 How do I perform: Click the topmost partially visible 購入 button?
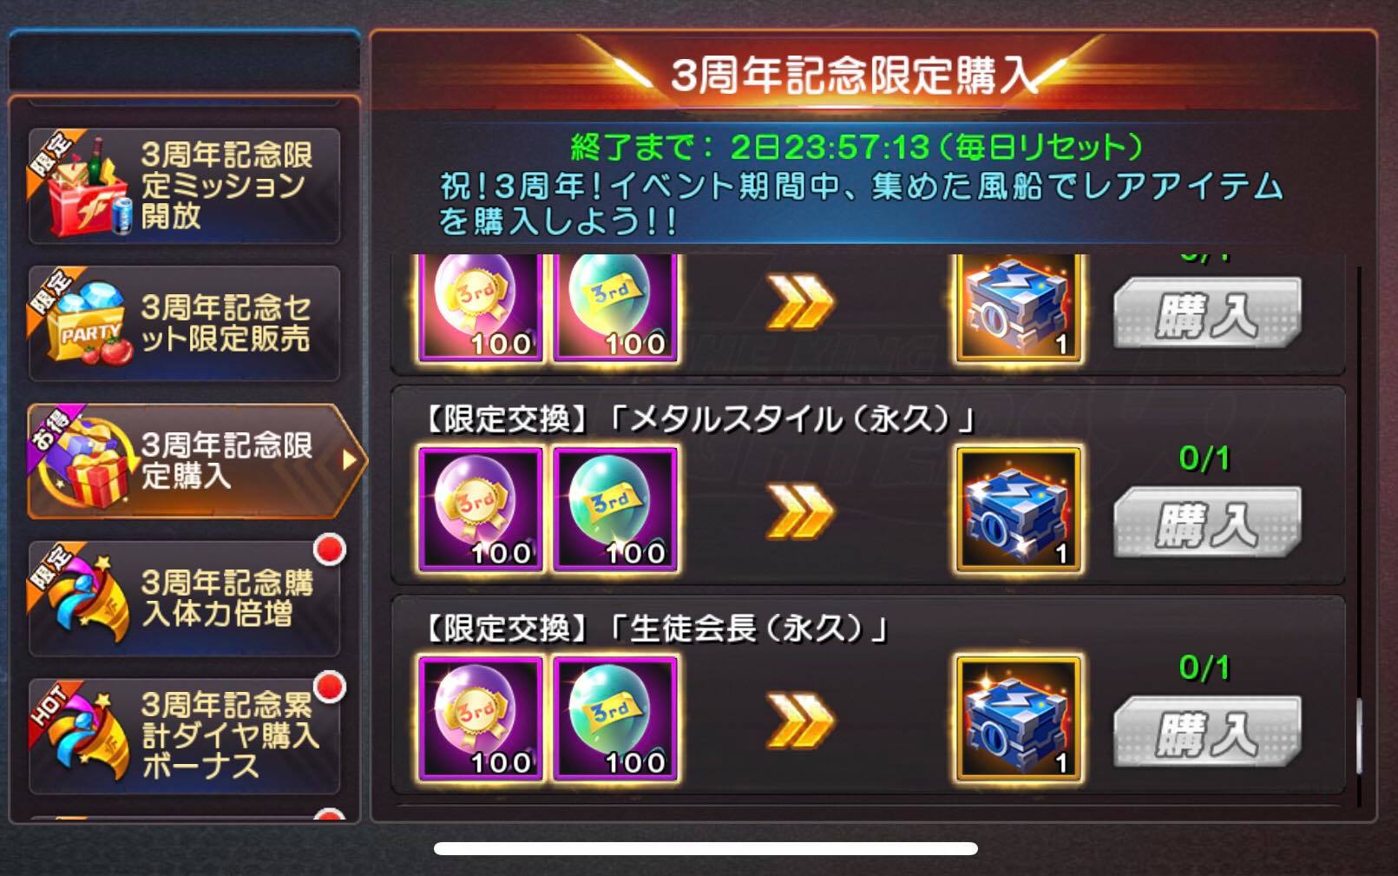coord(1207,313)
